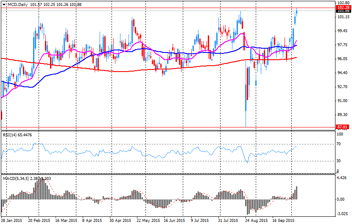Click the 16 Sep 2015 date label

[x=283, y=221]
